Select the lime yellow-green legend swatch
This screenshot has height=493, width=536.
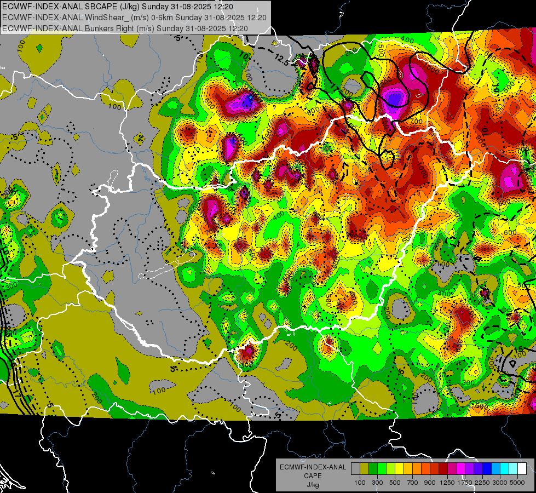391,469
